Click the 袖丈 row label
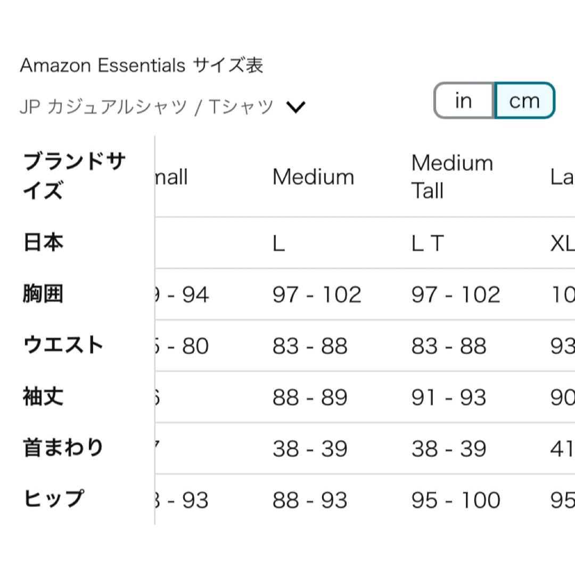 43,397
